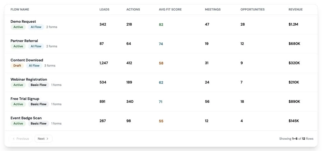Select the 1,247 leads value
Image resolution: width=322 pixels, height=151 pixels.
(104, 63)
